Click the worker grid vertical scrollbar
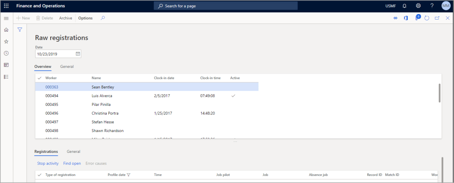The width and height of the screenshot is (454, 183). tap(439, 93)
